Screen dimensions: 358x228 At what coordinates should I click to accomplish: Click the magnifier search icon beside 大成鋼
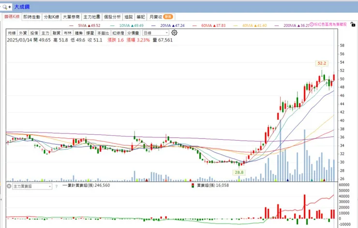tap(4, 7)
